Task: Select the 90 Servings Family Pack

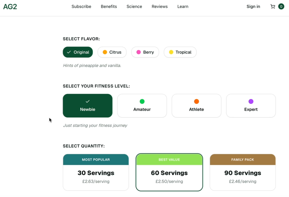Action: (x=243, y=172)
